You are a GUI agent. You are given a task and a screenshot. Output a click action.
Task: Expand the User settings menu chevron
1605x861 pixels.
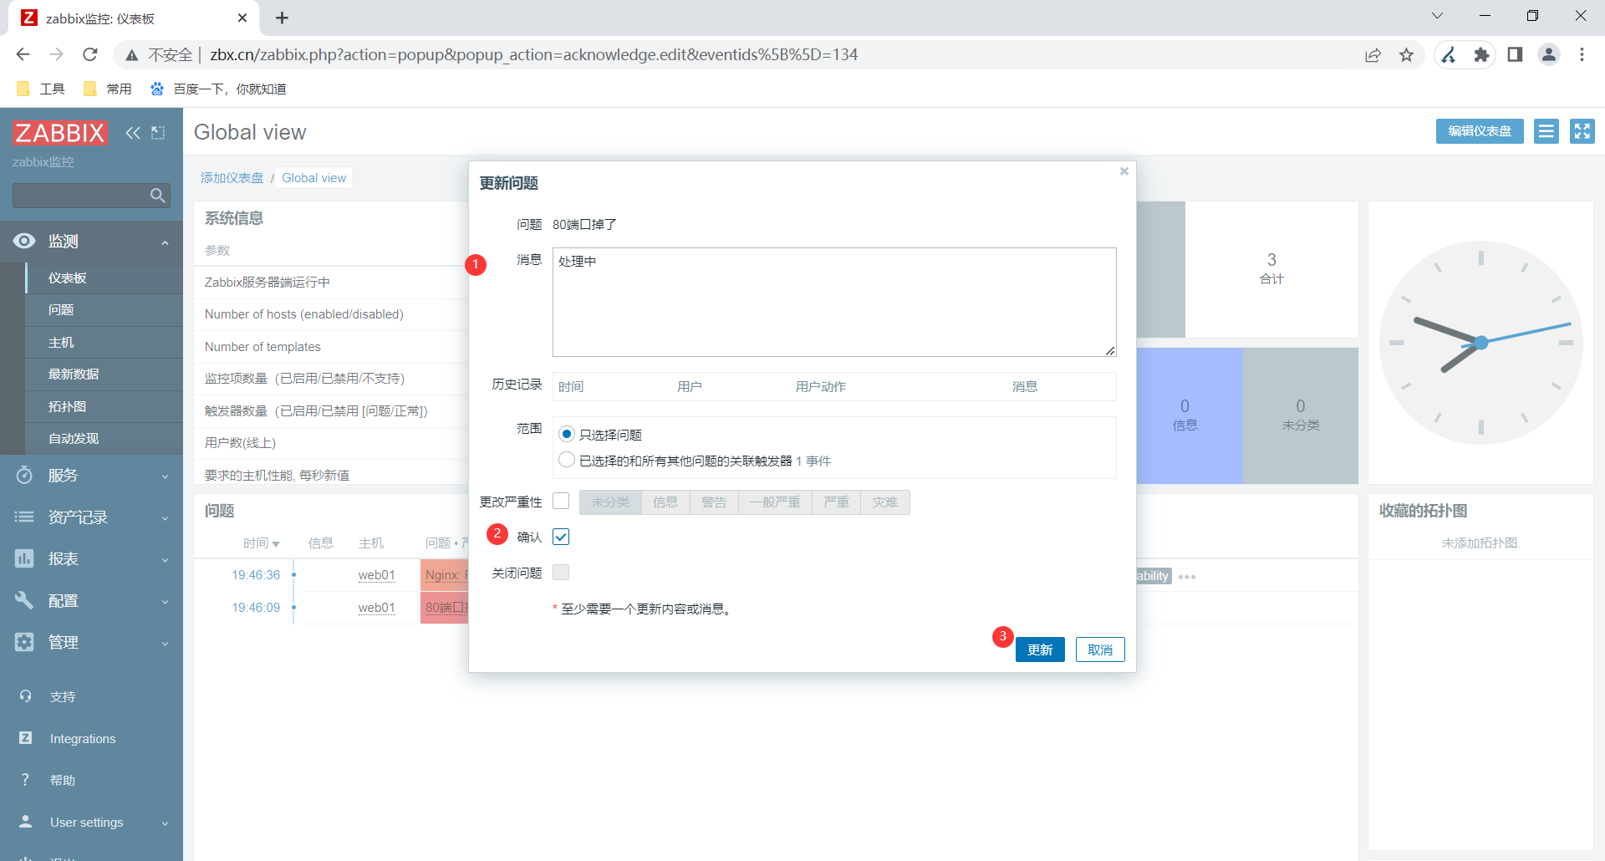(165, 823)
